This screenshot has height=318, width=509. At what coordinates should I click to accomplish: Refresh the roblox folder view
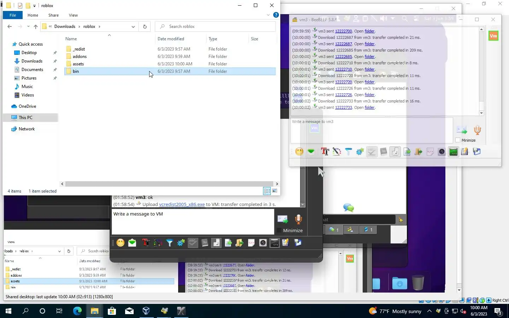[145, 26]
